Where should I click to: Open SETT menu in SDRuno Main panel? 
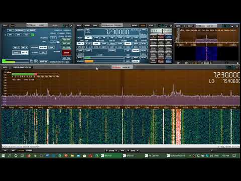6,26
